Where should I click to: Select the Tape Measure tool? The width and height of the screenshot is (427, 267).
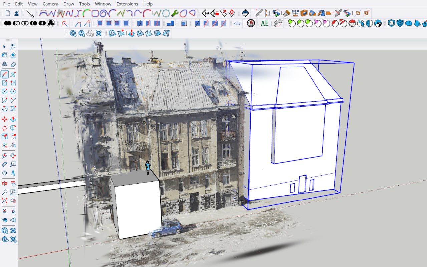[x=4, y=156]
